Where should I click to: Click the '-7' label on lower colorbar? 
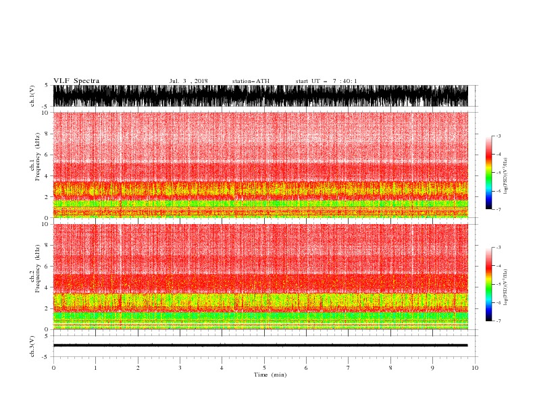tap(498, 321)
